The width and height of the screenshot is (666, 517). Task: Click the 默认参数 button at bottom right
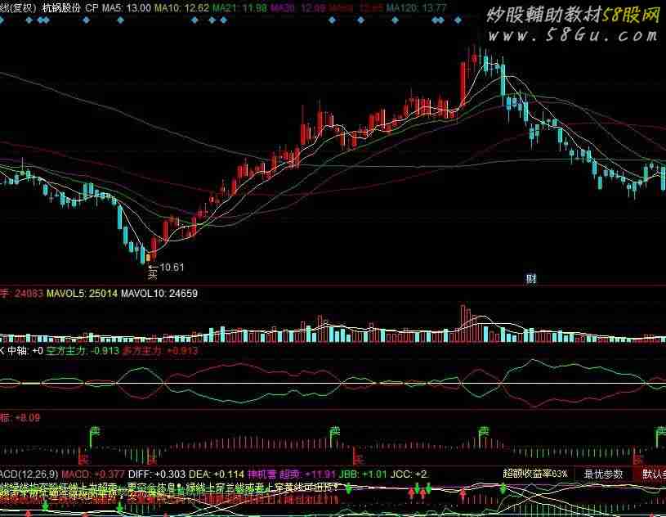tap(653, 474)
